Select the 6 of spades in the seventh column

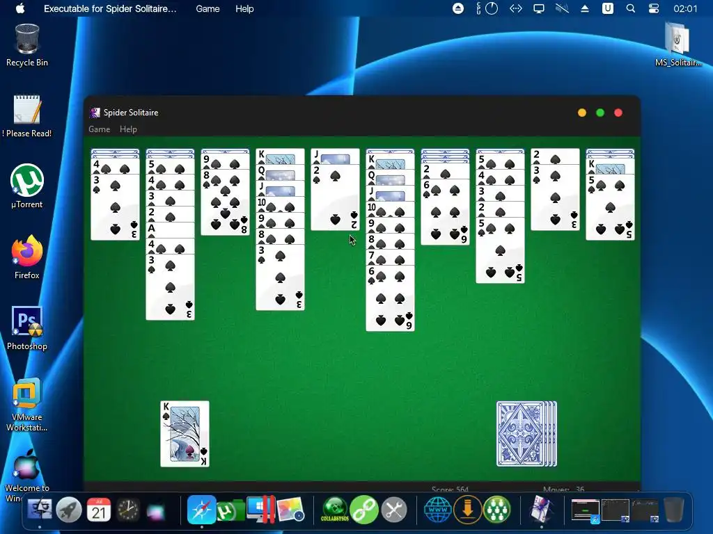point(445,212)
